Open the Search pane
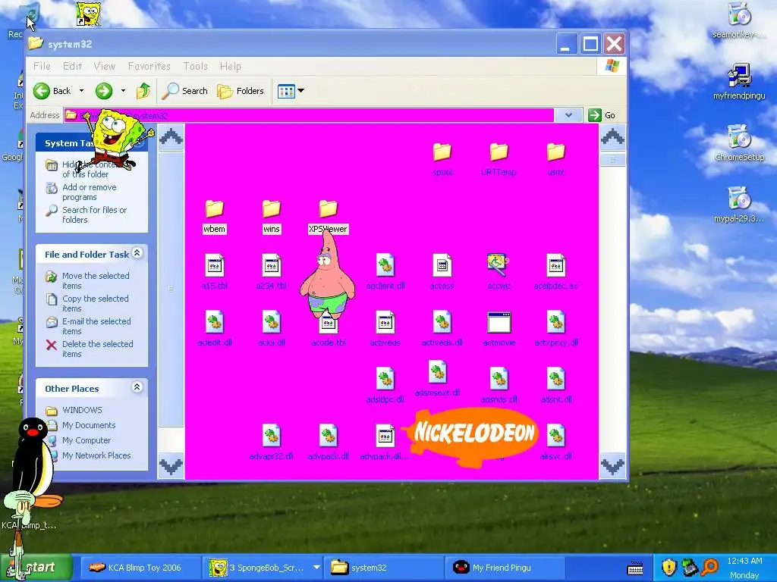Viewport: 777px width, 582px height. coord(187,91)
